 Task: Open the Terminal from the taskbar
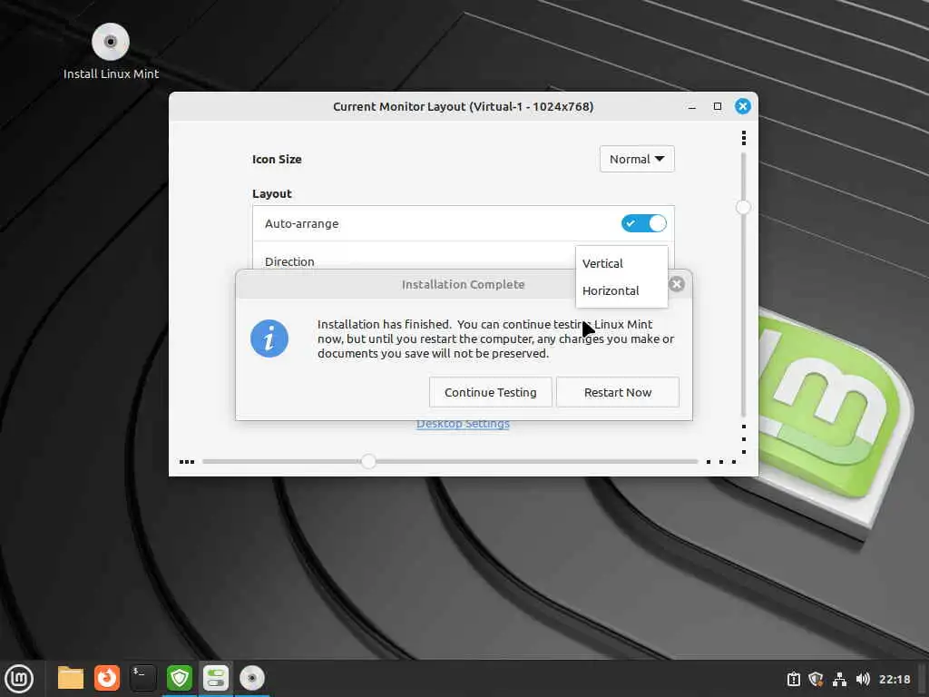(142, 678)
